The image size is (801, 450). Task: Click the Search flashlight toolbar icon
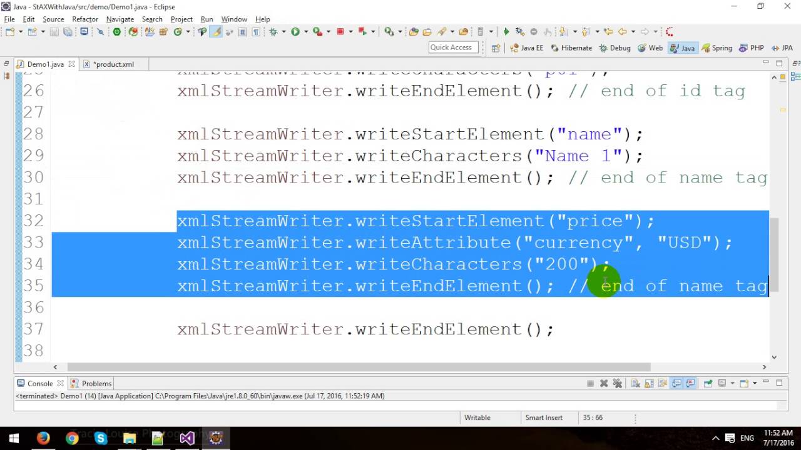click(442, 31)
